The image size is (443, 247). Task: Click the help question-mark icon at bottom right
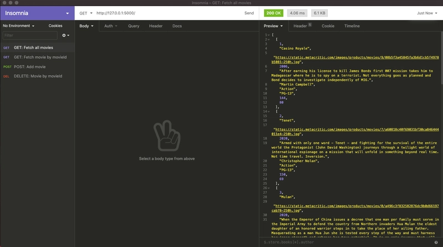pos(436,242)
